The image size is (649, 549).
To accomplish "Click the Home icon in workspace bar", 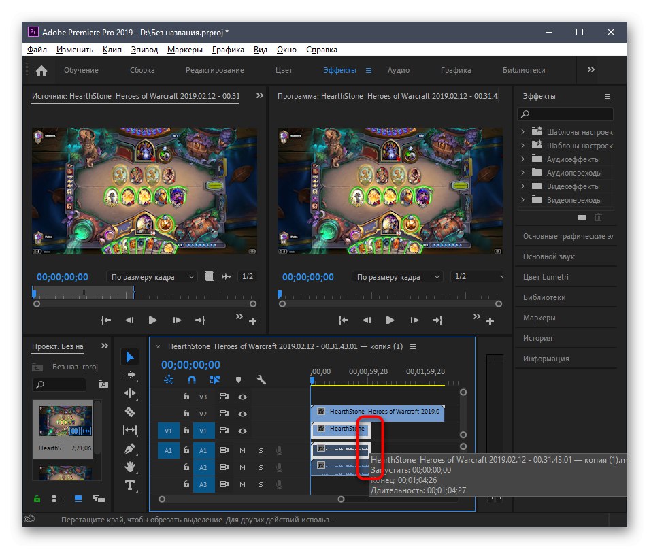I will click(x=41, y=70).
